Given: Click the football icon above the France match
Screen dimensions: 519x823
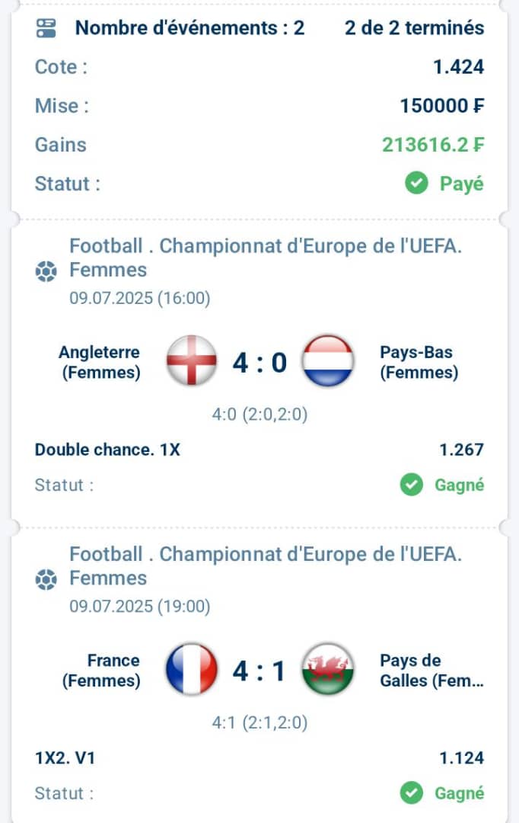Looking at the screenshot, I should [x=46, y=580].
